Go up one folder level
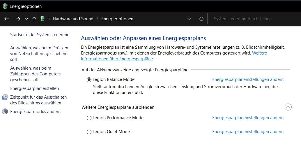 coord(34,19)
